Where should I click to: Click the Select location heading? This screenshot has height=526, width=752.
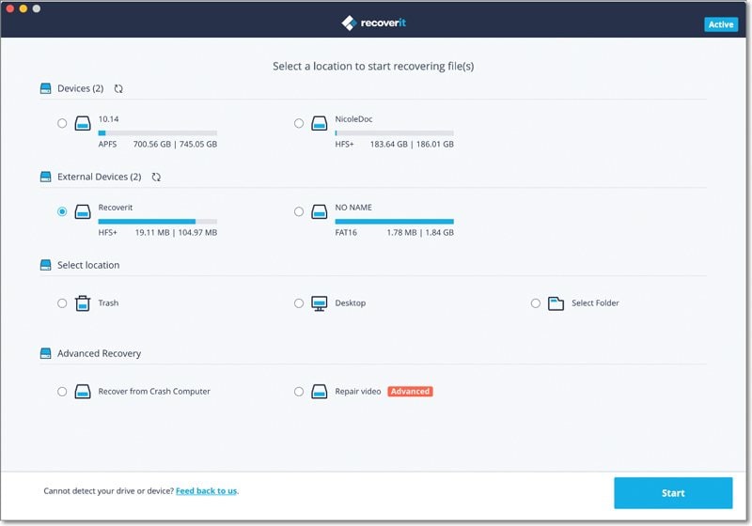coord(88,265)
